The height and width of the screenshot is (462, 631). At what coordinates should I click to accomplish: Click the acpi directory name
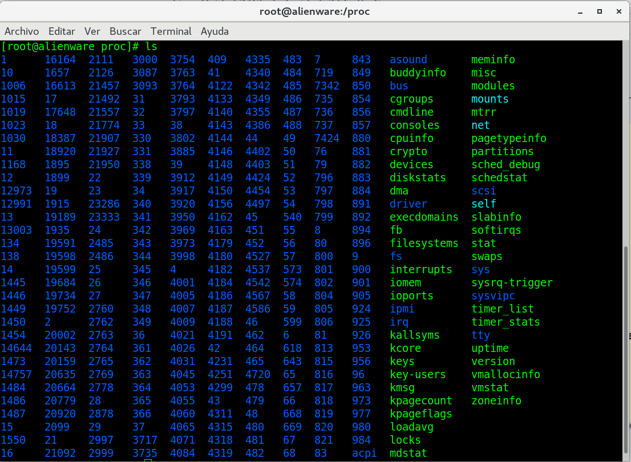365,453
